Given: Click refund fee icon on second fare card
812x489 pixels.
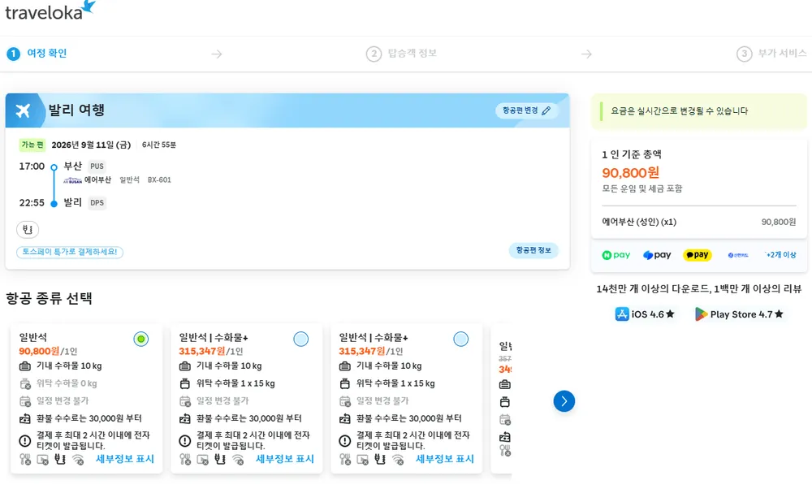Looking at the screenshot, I should (185, 418).
